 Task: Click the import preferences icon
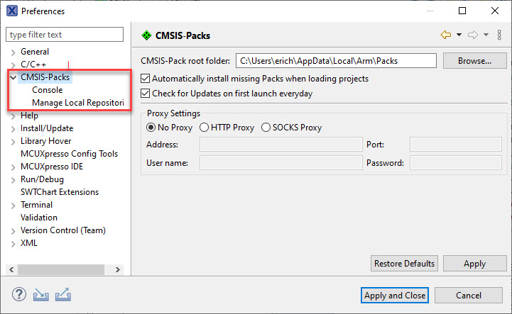[x=40, y=294]
